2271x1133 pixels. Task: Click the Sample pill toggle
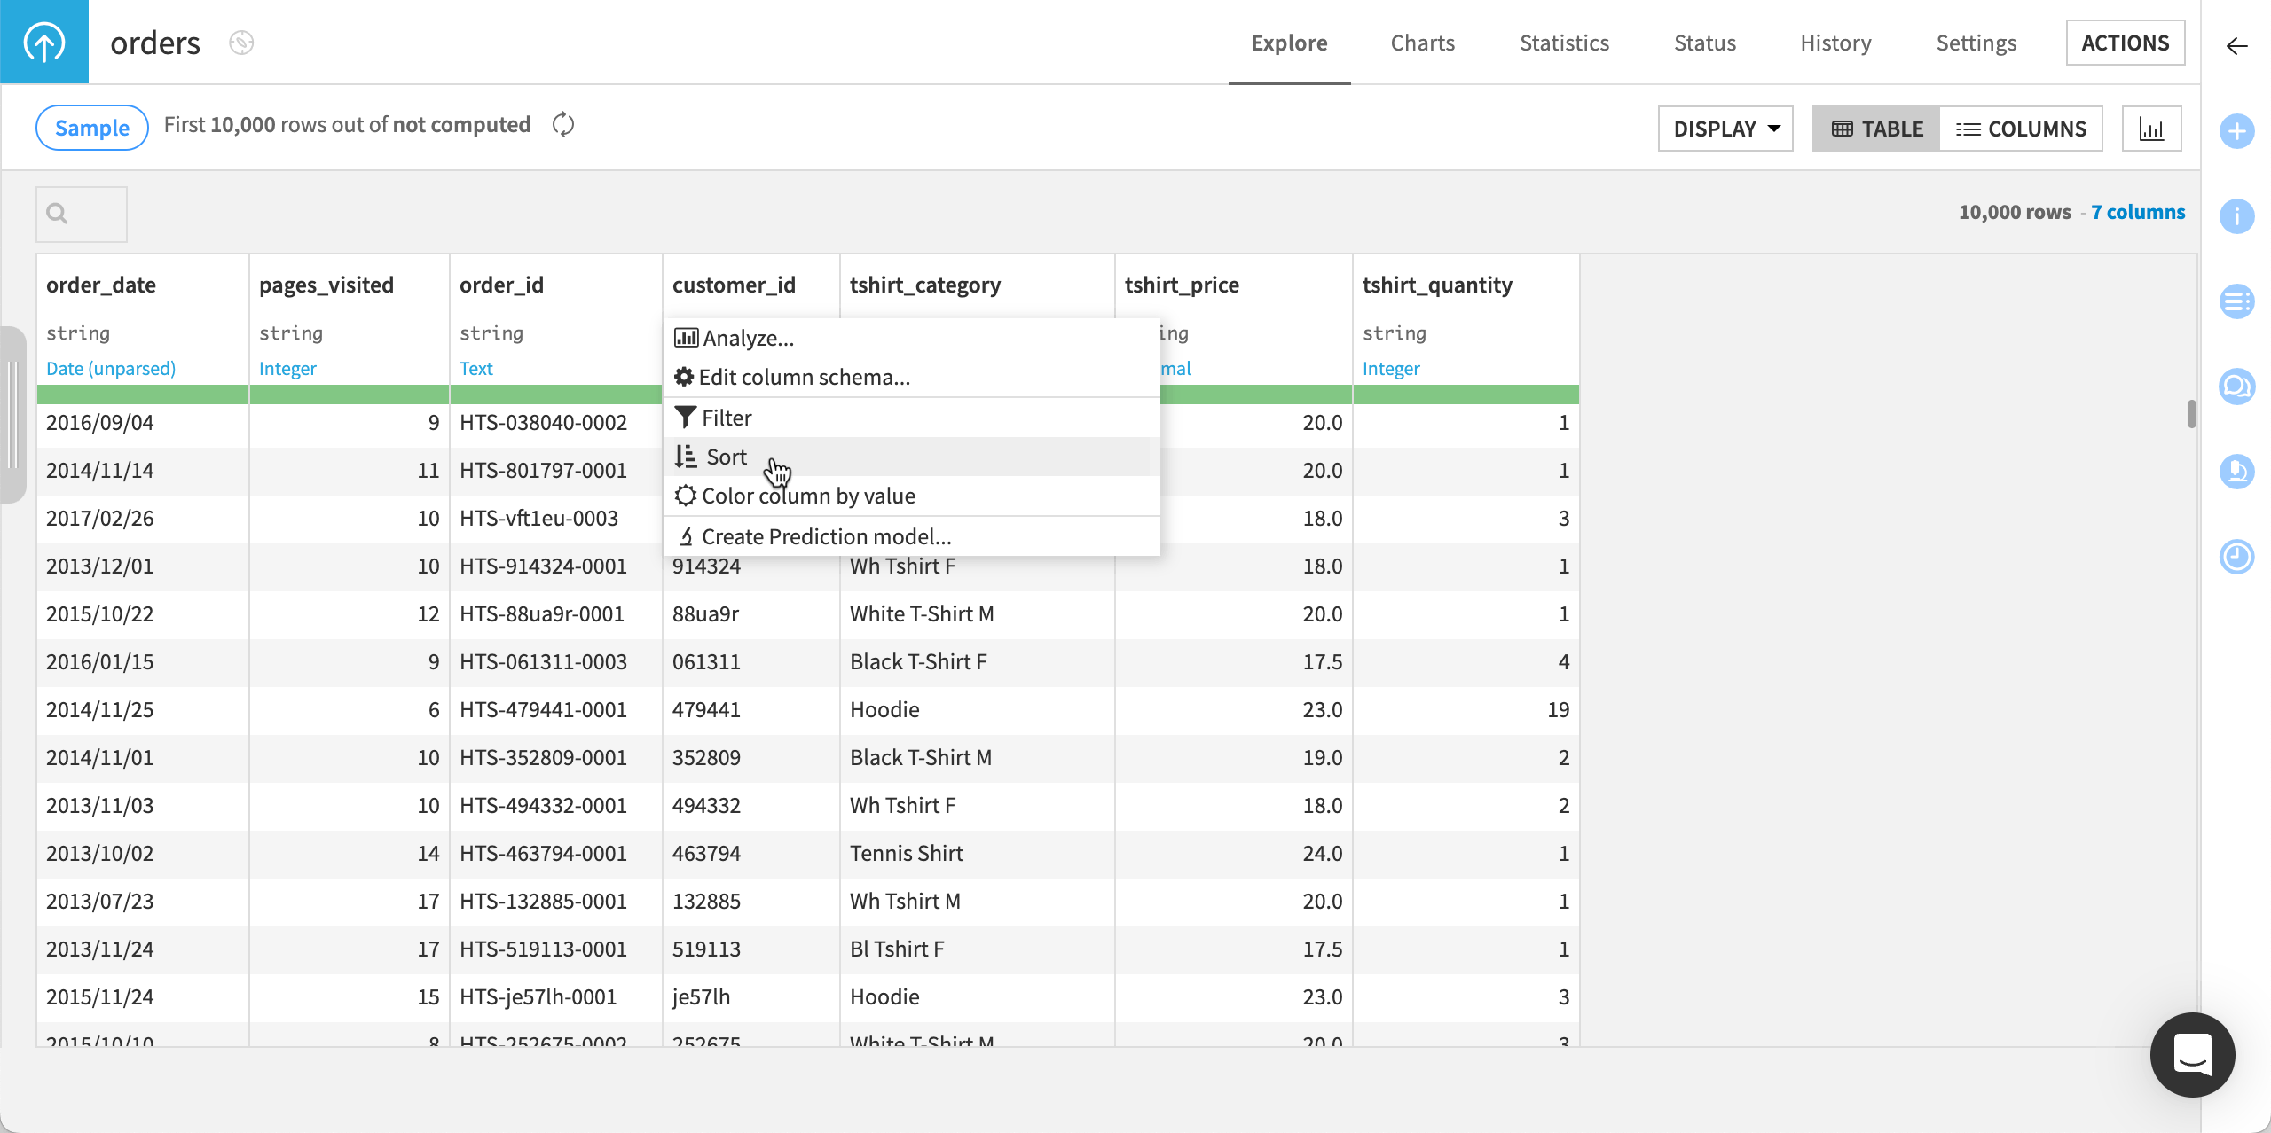[x=91, y=127]
